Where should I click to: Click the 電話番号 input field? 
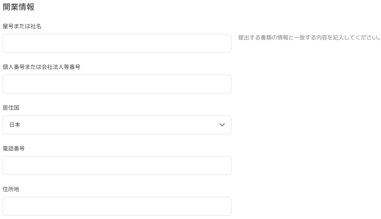coord(117,166)
